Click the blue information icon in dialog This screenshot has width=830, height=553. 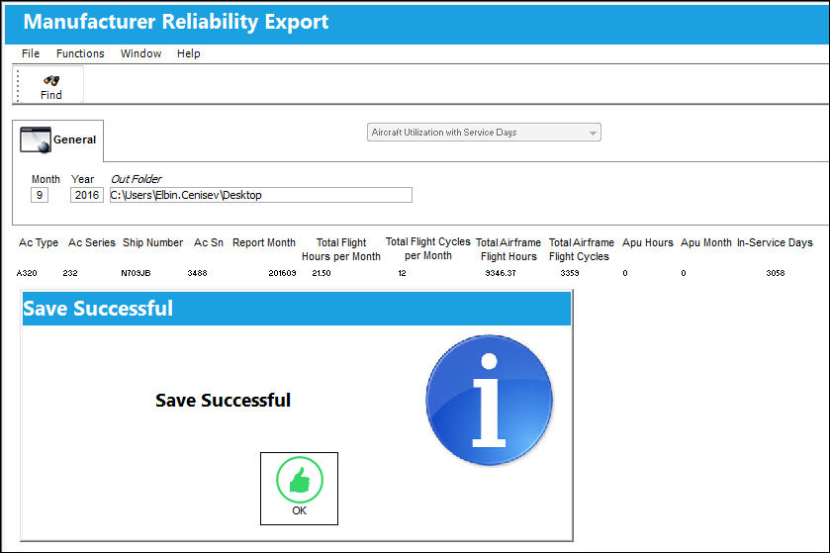tap(489, 400)
